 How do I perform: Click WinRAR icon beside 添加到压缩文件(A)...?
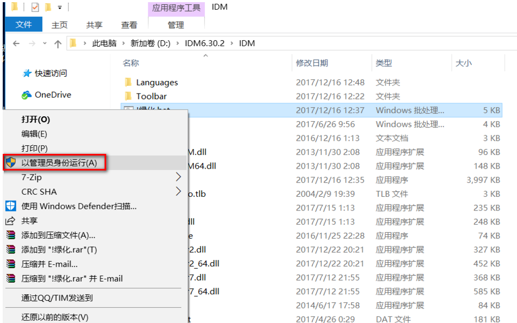(11, 235)
